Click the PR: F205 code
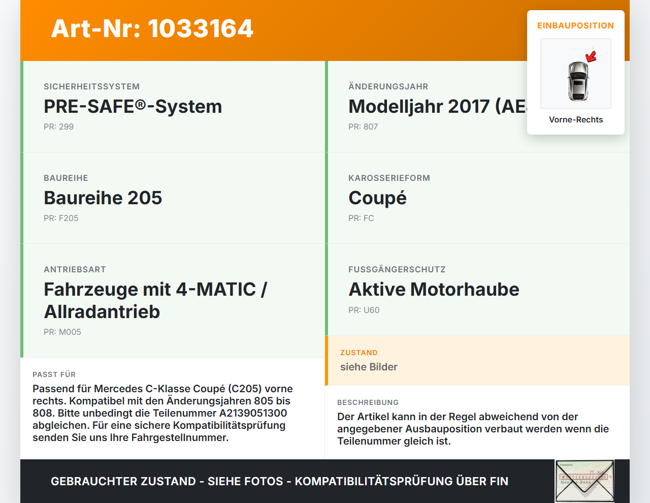This screenshot has width=650, height=503. coord(61,218)
